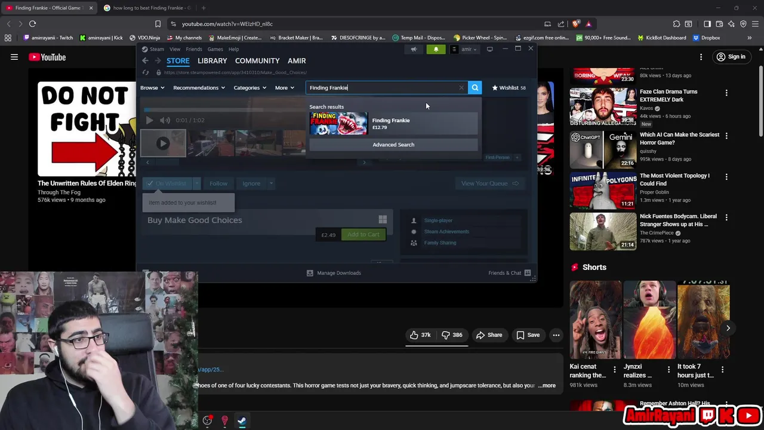Go back in the Steam store

(x=145, y=61)
